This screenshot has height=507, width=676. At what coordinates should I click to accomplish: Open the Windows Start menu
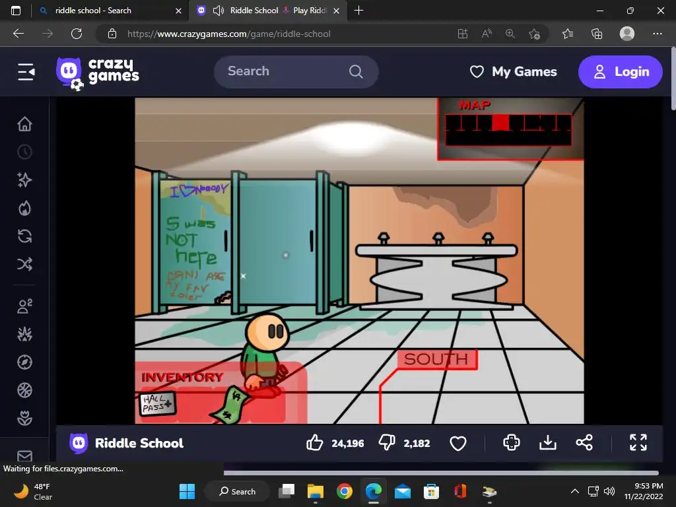[187, 491]
